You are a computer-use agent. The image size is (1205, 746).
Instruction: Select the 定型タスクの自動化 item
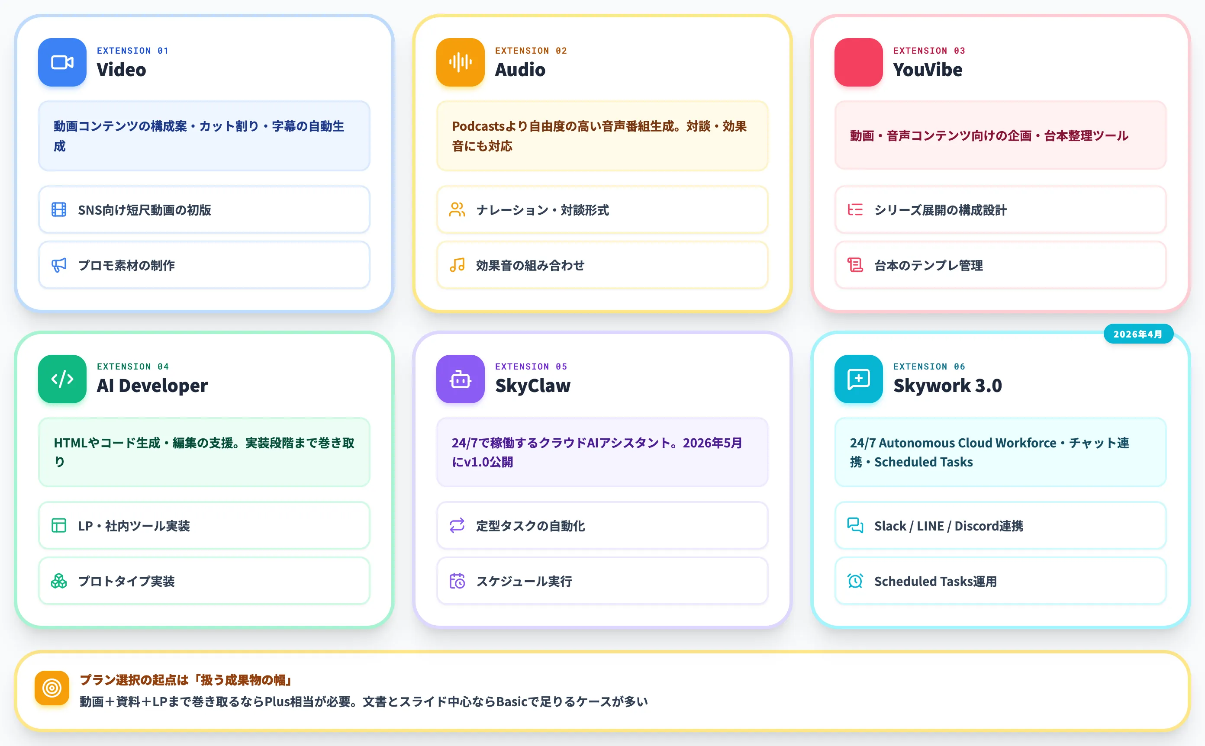pos(602,525)
